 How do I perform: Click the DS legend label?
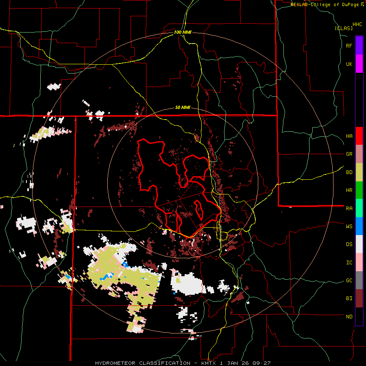click(x=349, y=244)
